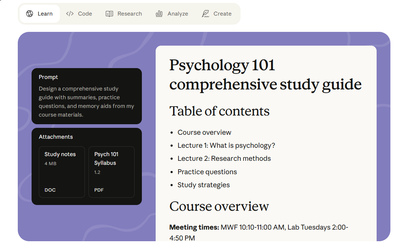Open the Psych 101 Syllabus PDF attachment
The width and height of the screenshot is (410, 247).
click(111, 172)
